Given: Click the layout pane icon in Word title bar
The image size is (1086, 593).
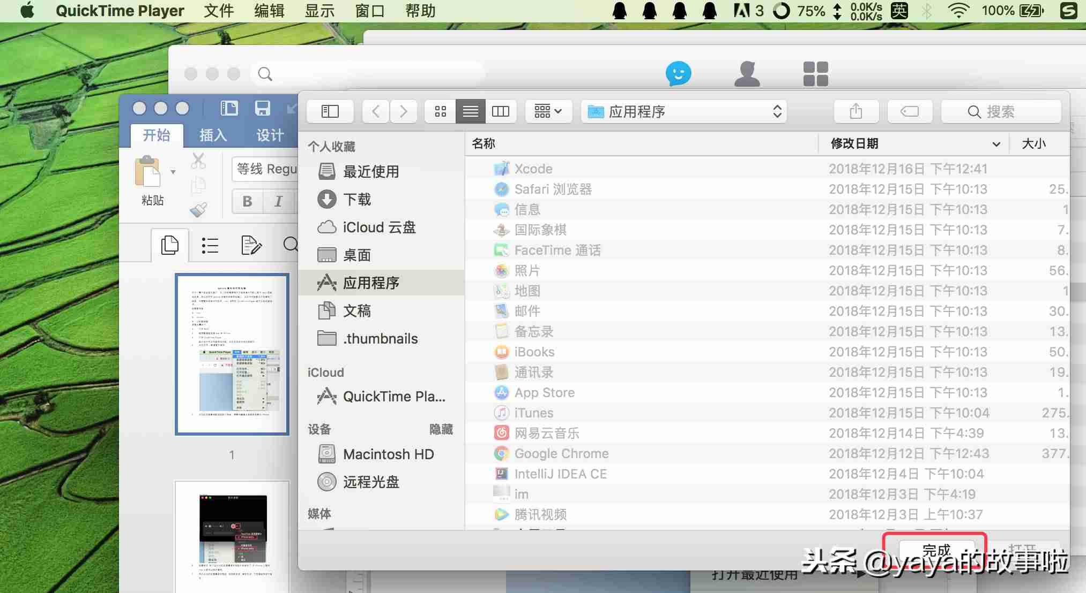Looking at the screenshot, I should click(229, 108).
